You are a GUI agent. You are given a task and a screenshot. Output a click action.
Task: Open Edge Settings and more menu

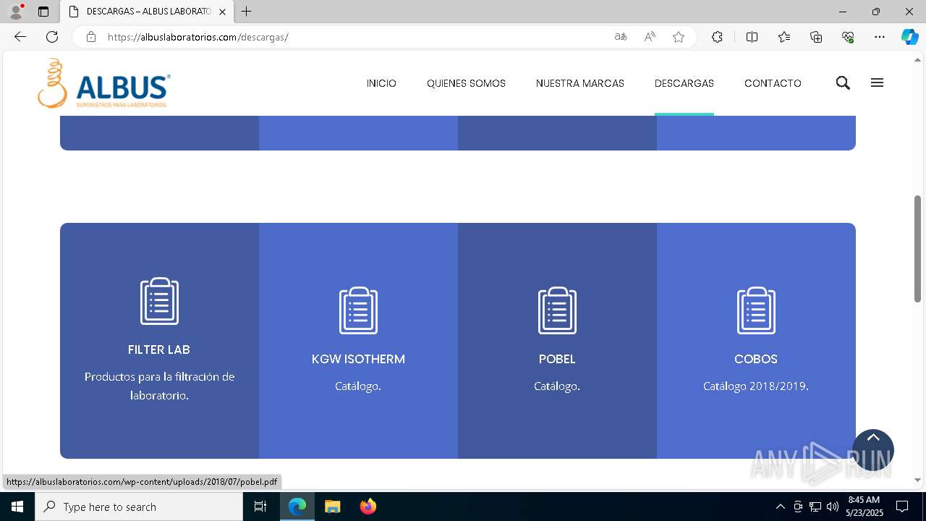(880, 37)
